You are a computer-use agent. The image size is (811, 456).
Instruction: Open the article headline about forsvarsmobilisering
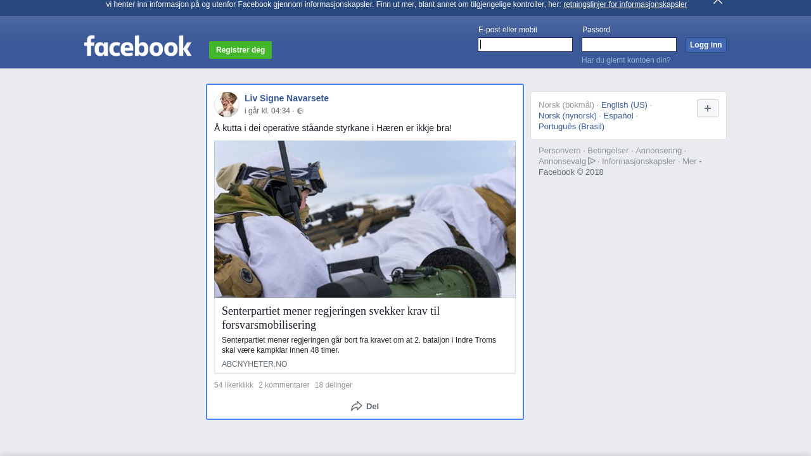(x=331, y=318)
